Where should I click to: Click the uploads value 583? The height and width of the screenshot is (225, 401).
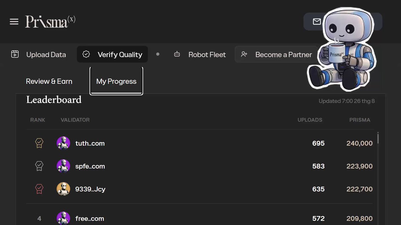coord(318,166)
